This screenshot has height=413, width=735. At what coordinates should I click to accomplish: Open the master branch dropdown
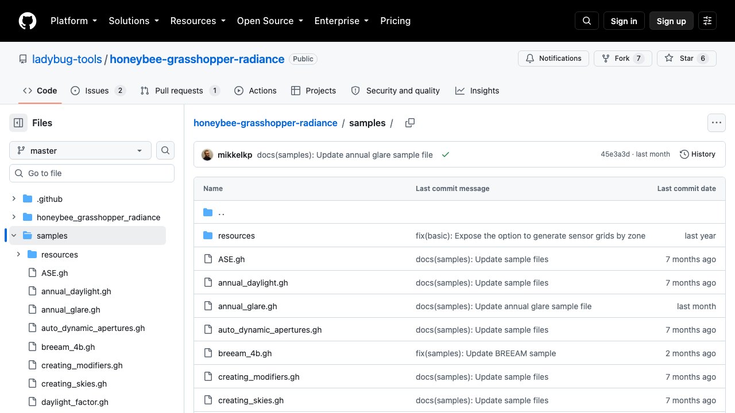pos(80,150)
